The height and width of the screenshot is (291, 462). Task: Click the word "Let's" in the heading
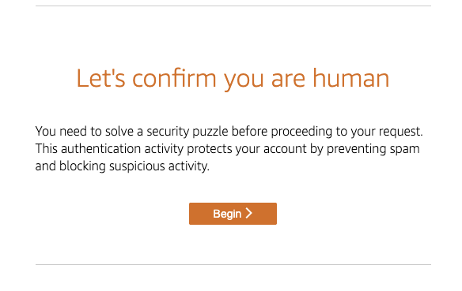[100, 78]
